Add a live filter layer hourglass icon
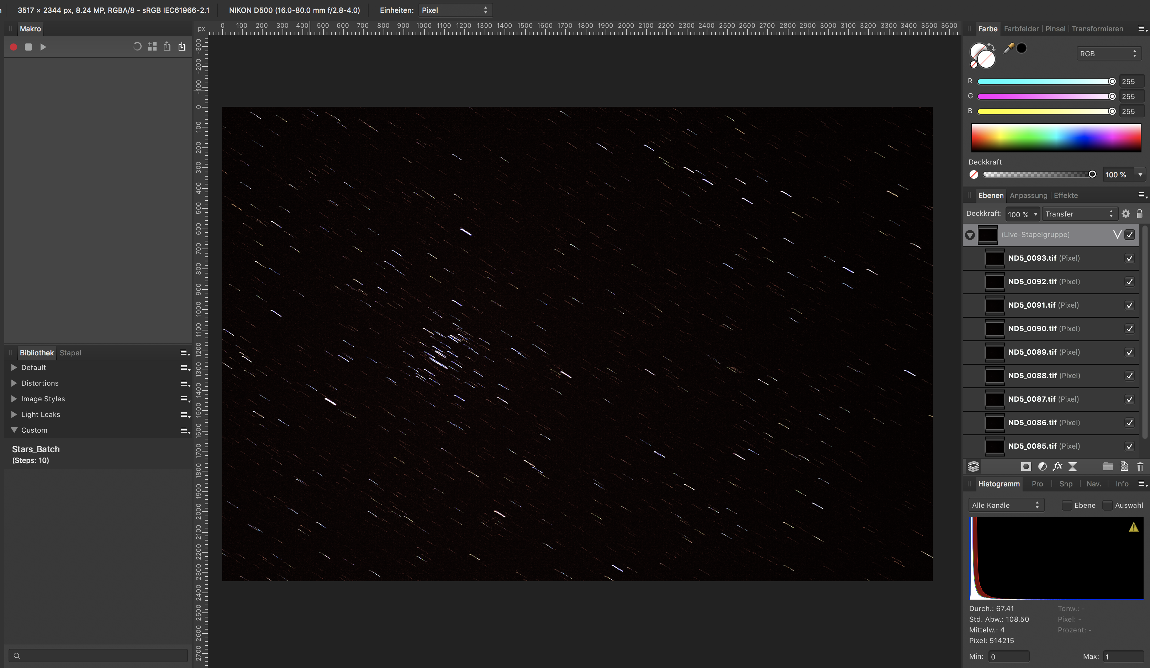Screen dimensions: 1150x668 pos(1073,467)
